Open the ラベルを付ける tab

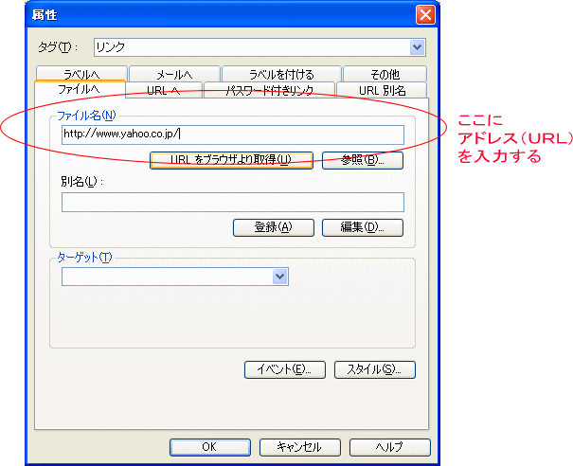[x=281, y=74]
